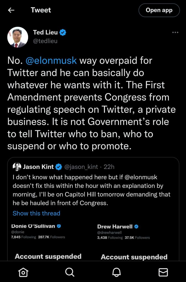Viewport: 186px width, 282px height.
Task: Open Ted Lieu's profile picture
Action: (17, 37)
